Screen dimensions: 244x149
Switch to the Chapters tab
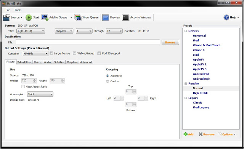tap(72, 62)
